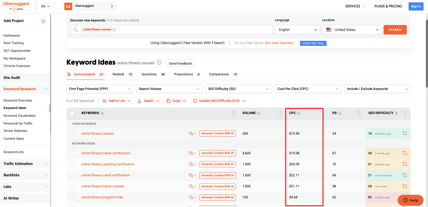This screenshot has width=428, height=207.
Task: Switch to the Questions tab
Action: (x=154, y=74)
